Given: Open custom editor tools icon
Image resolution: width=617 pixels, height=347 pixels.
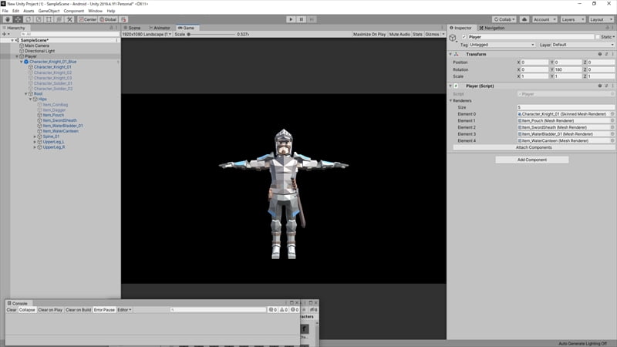Looking at the screenshot, I should (x=69, y=19).
